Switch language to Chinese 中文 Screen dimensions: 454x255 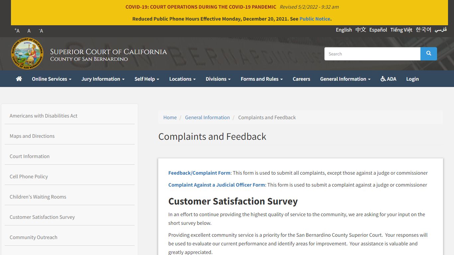[x=361, y=30]
